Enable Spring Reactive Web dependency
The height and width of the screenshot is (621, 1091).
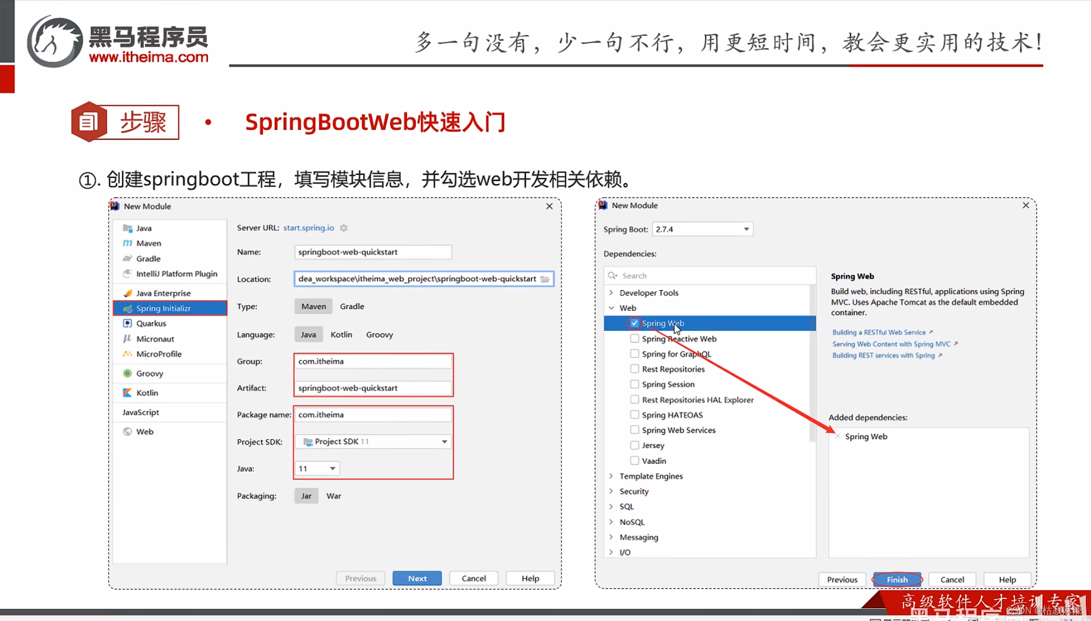[x=634, y=338]
